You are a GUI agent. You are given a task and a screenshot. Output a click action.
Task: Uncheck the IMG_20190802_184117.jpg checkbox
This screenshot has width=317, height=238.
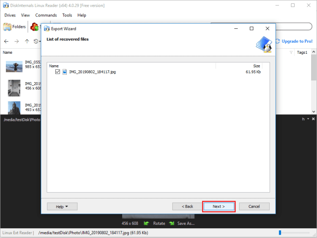pyautogui.click(x=57, y=72)
